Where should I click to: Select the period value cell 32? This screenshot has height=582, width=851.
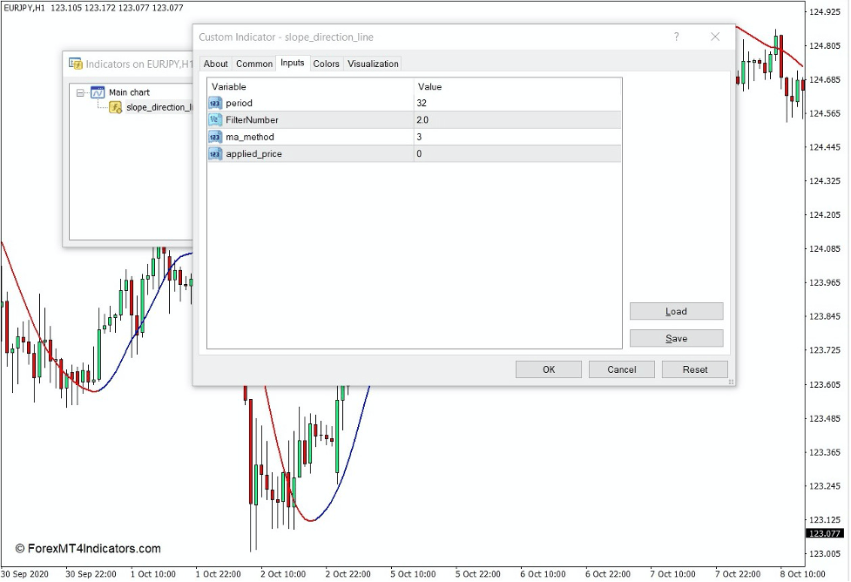click(517, 103)
